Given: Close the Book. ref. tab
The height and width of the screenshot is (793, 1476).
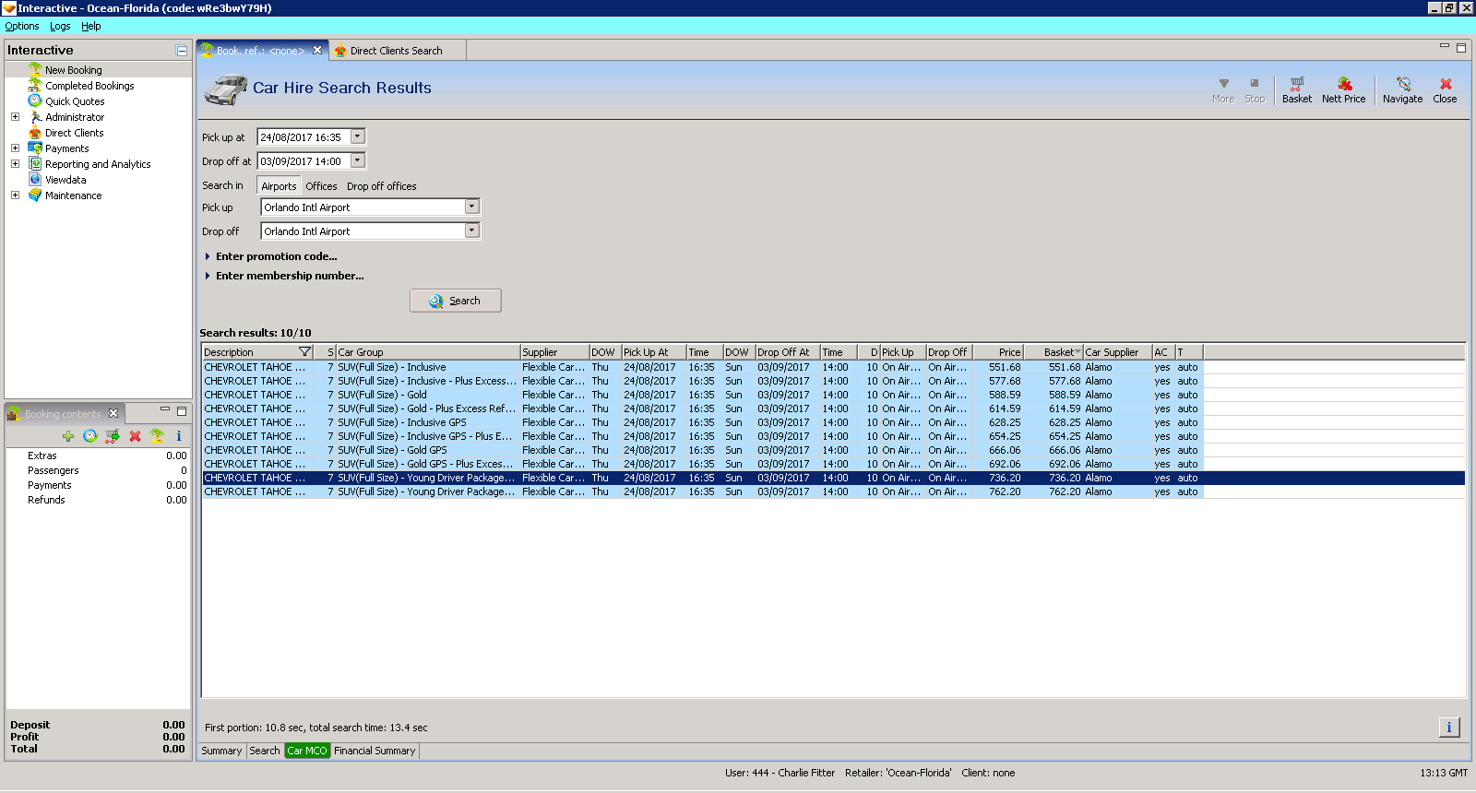Looking at the screenshot, I should [x=317, y=51].
